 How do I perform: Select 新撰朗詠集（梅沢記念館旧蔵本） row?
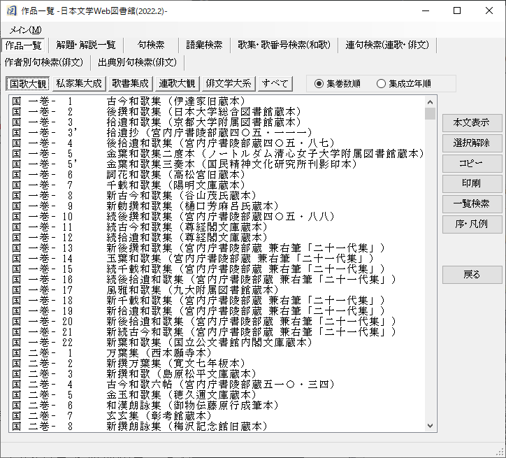pyautogui.click(x=217, y=427)
